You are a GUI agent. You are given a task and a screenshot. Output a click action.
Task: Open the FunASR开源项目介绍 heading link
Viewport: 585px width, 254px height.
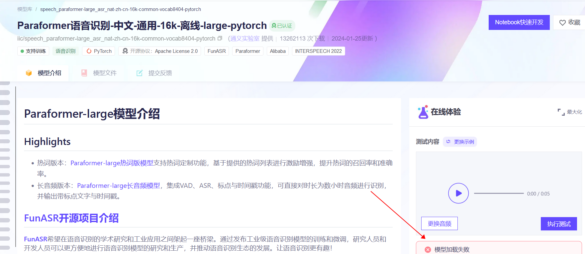[71, 218]
